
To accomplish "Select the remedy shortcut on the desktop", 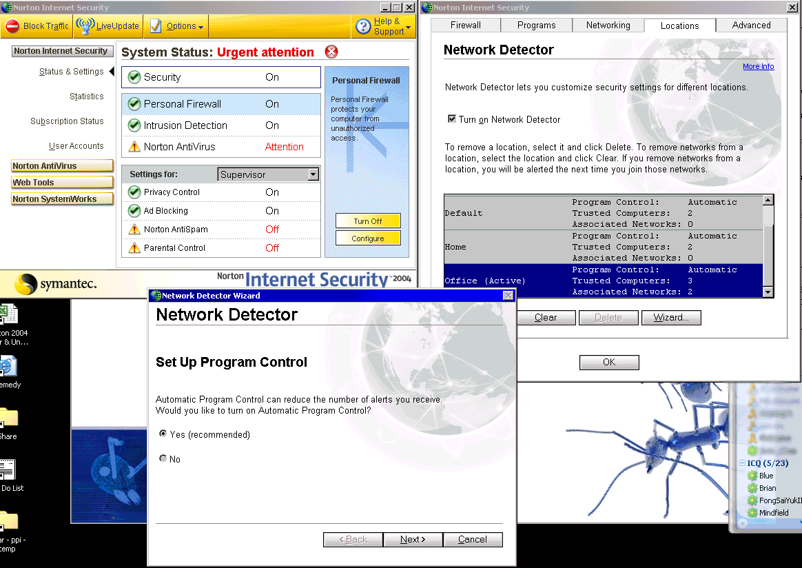I will coord(9,372).
